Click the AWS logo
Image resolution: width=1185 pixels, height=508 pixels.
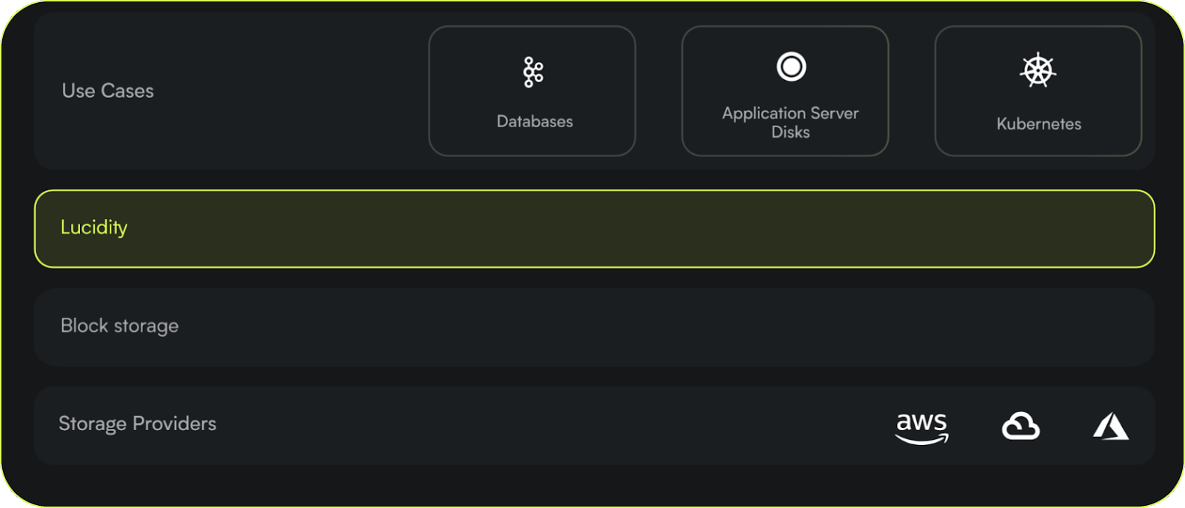pos(921,428)
